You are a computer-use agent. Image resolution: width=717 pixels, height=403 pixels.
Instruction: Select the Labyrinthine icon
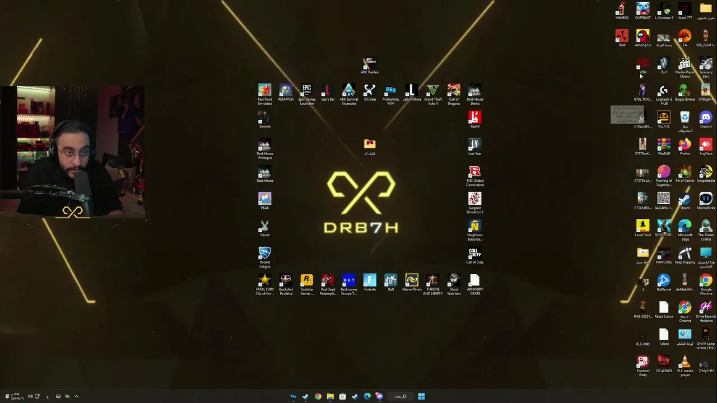click(x=412, y=93)
